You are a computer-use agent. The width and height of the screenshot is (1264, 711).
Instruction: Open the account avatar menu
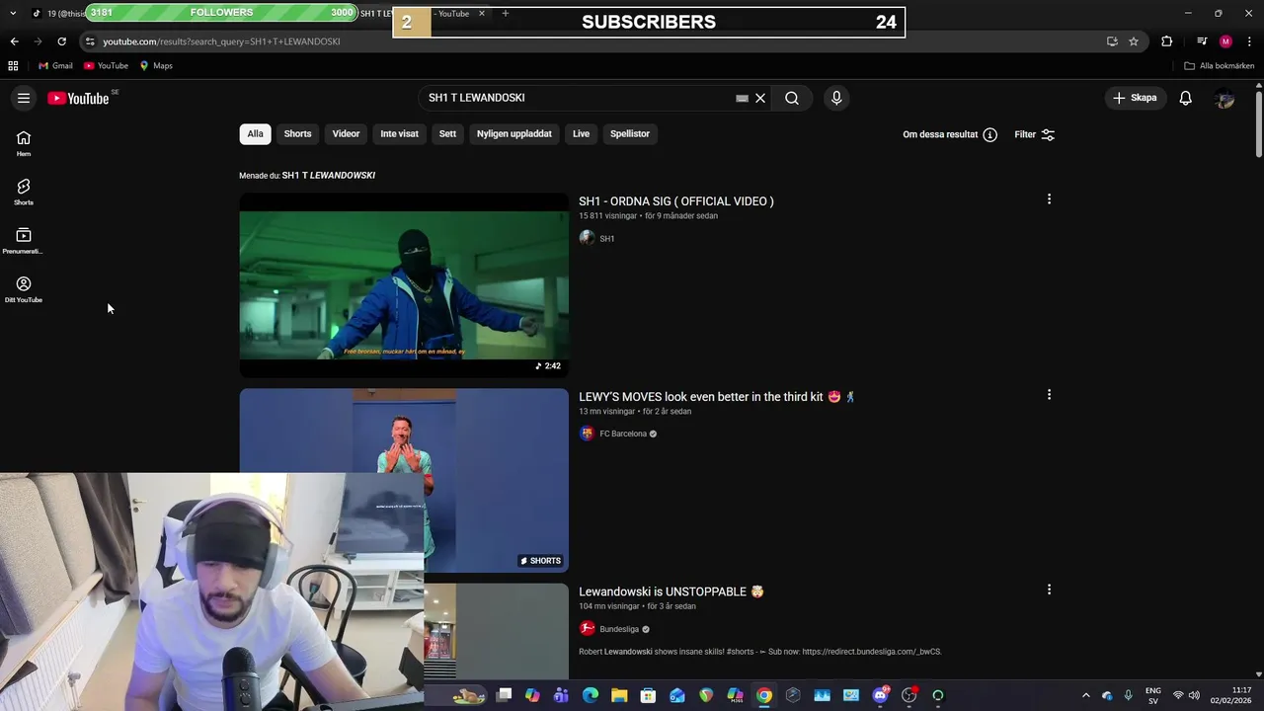(x=1224, y=98)
